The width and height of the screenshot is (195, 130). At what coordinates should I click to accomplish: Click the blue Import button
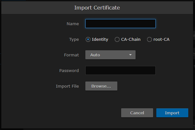(x=172, y=113)
